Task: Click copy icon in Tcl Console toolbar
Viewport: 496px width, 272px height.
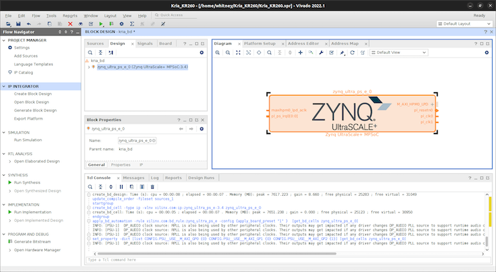Action: (131, 187)
